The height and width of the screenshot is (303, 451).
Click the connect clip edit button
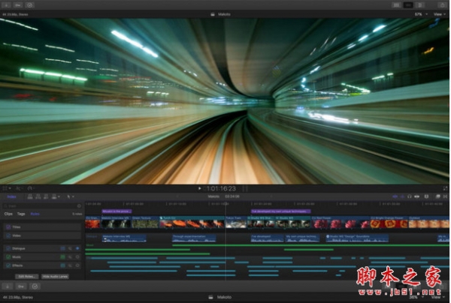(x=30, y=196)
